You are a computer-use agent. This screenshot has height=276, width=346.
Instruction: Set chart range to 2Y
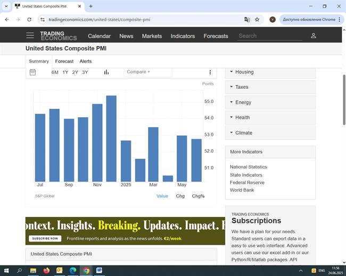pyautogui.click(x=75, y=72)
